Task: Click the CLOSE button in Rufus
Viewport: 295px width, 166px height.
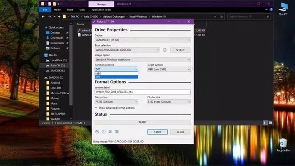Action: (180, 132)
